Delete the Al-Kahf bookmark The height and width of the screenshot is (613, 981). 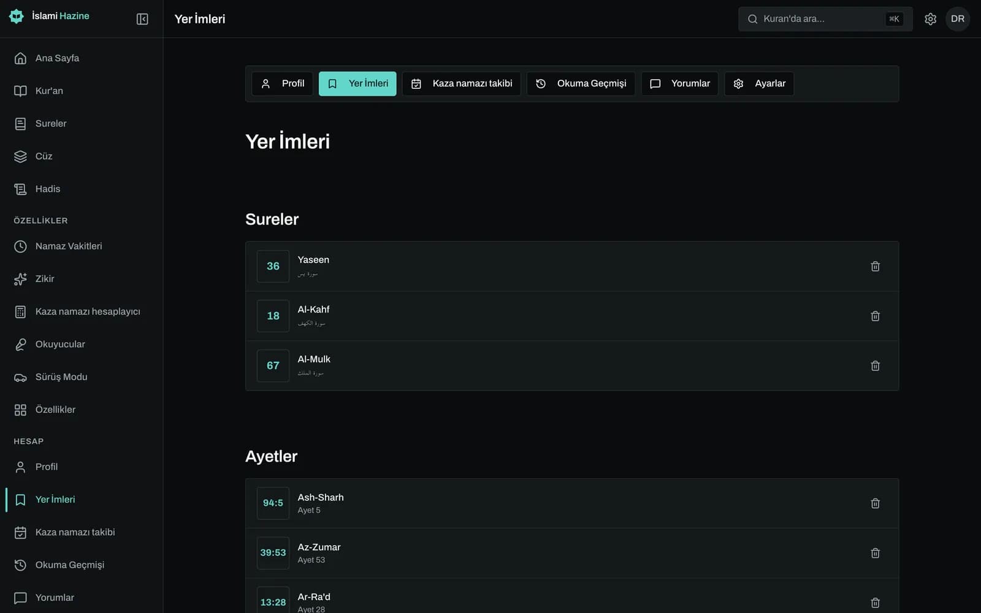tap(875, 316)
